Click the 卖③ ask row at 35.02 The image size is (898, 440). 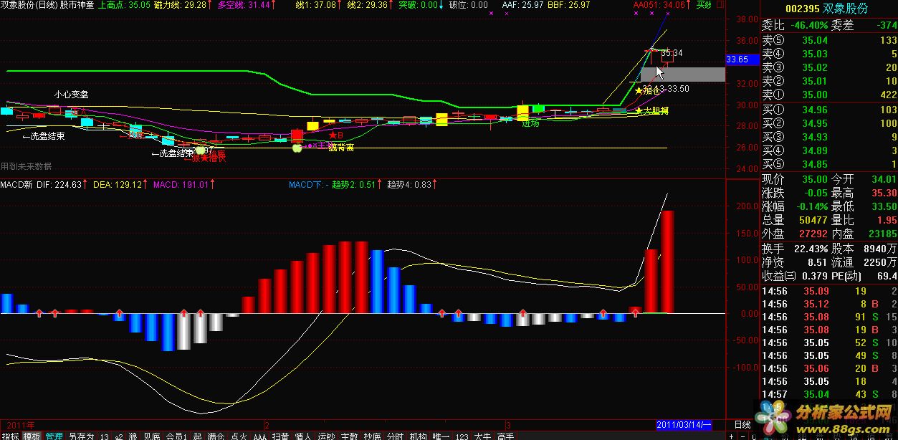point(829,67)
